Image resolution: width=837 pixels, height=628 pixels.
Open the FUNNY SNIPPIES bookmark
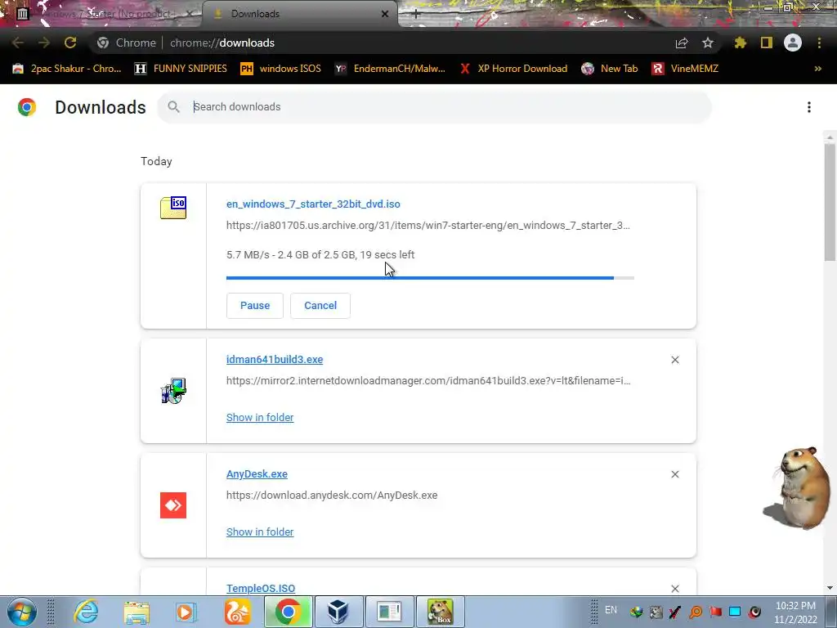tap(181, 69)
